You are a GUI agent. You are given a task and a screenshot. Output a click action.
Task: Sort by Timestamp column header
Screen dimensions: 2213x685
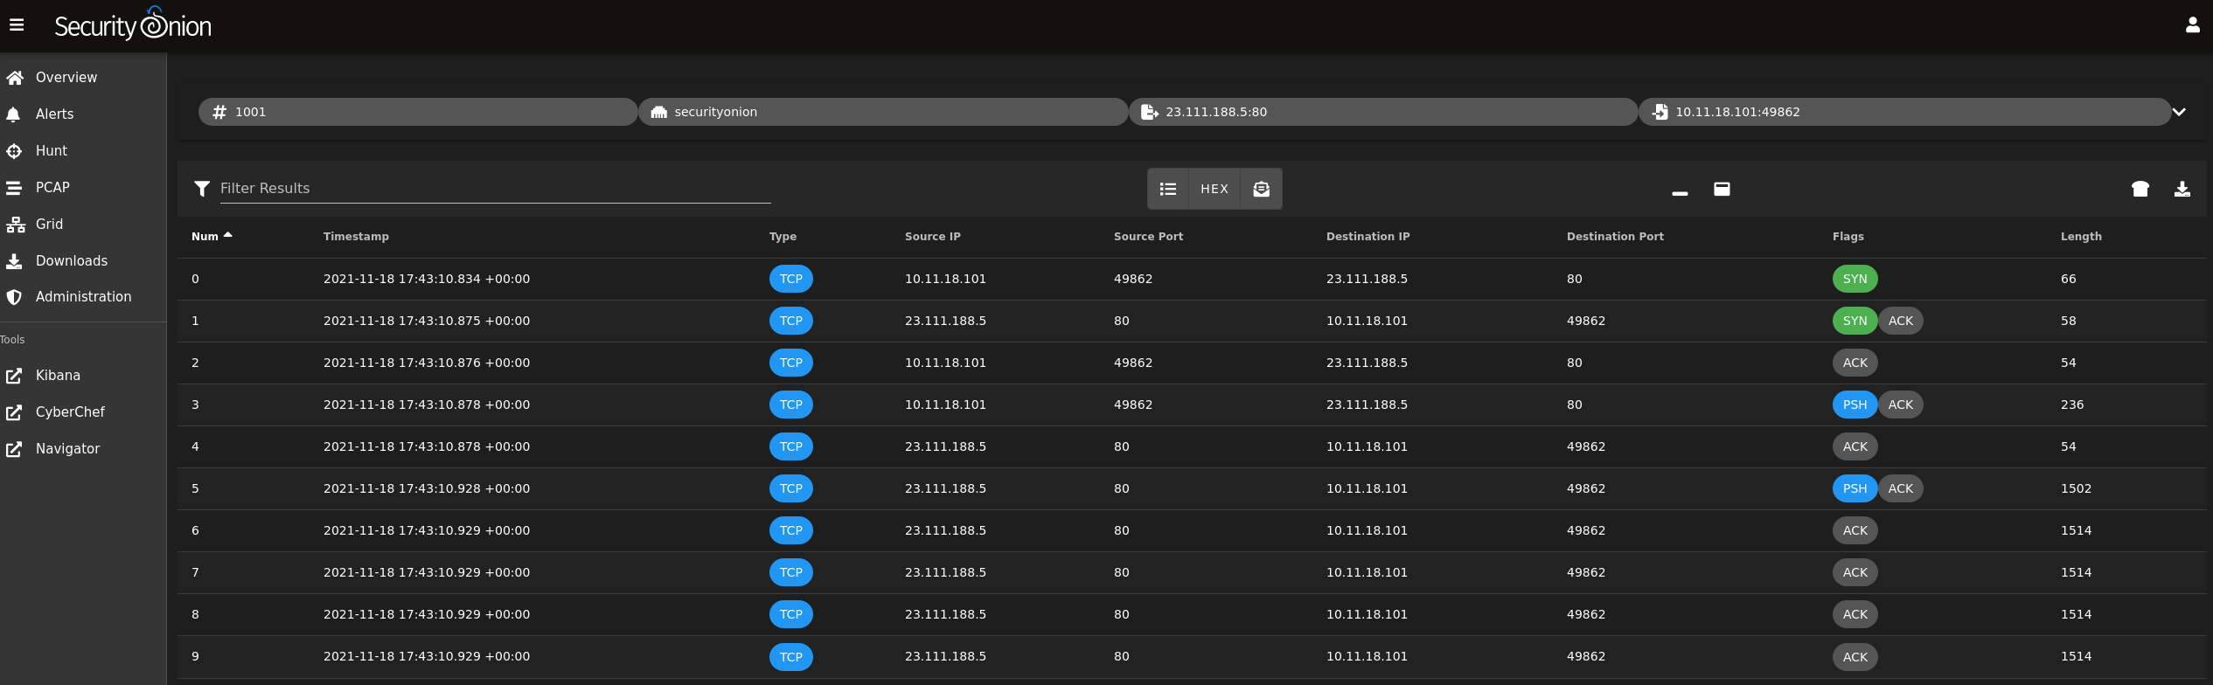356,237
